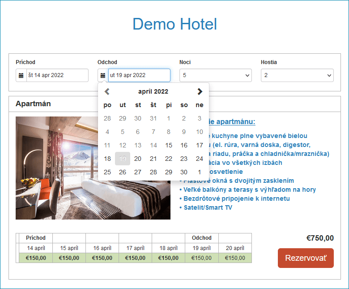This screenshot has height=289, width=349.
Task: Open the Noci dropdown
Action: tap(216, 75)
